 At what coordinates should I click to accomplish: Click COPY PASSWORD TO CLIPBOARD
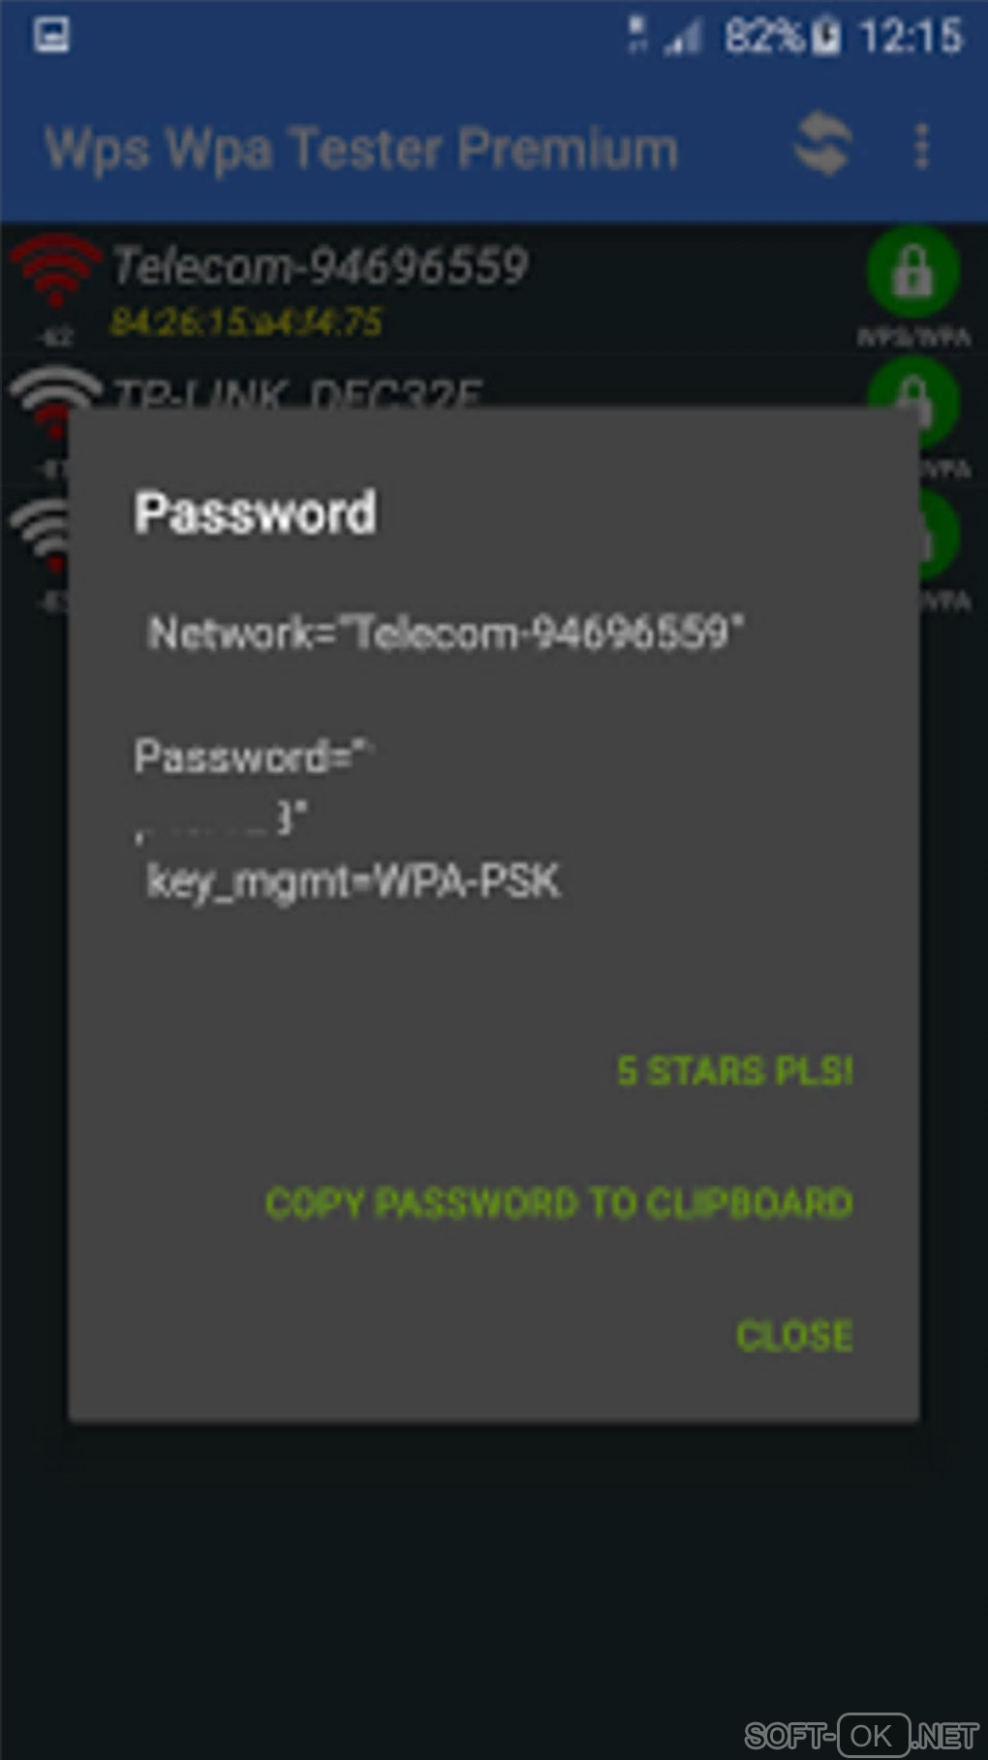point(559,1203)
